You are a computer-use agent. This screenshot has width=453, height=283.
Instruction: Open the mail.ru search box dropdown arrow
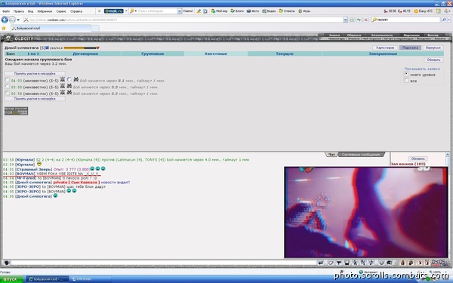click(180, 11)
